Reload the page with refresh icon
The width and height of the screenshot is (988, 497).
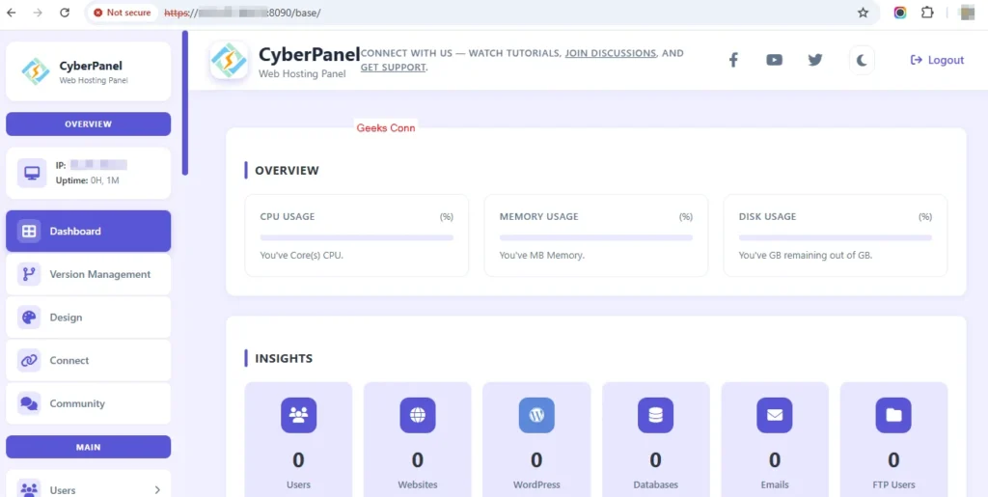65,13
